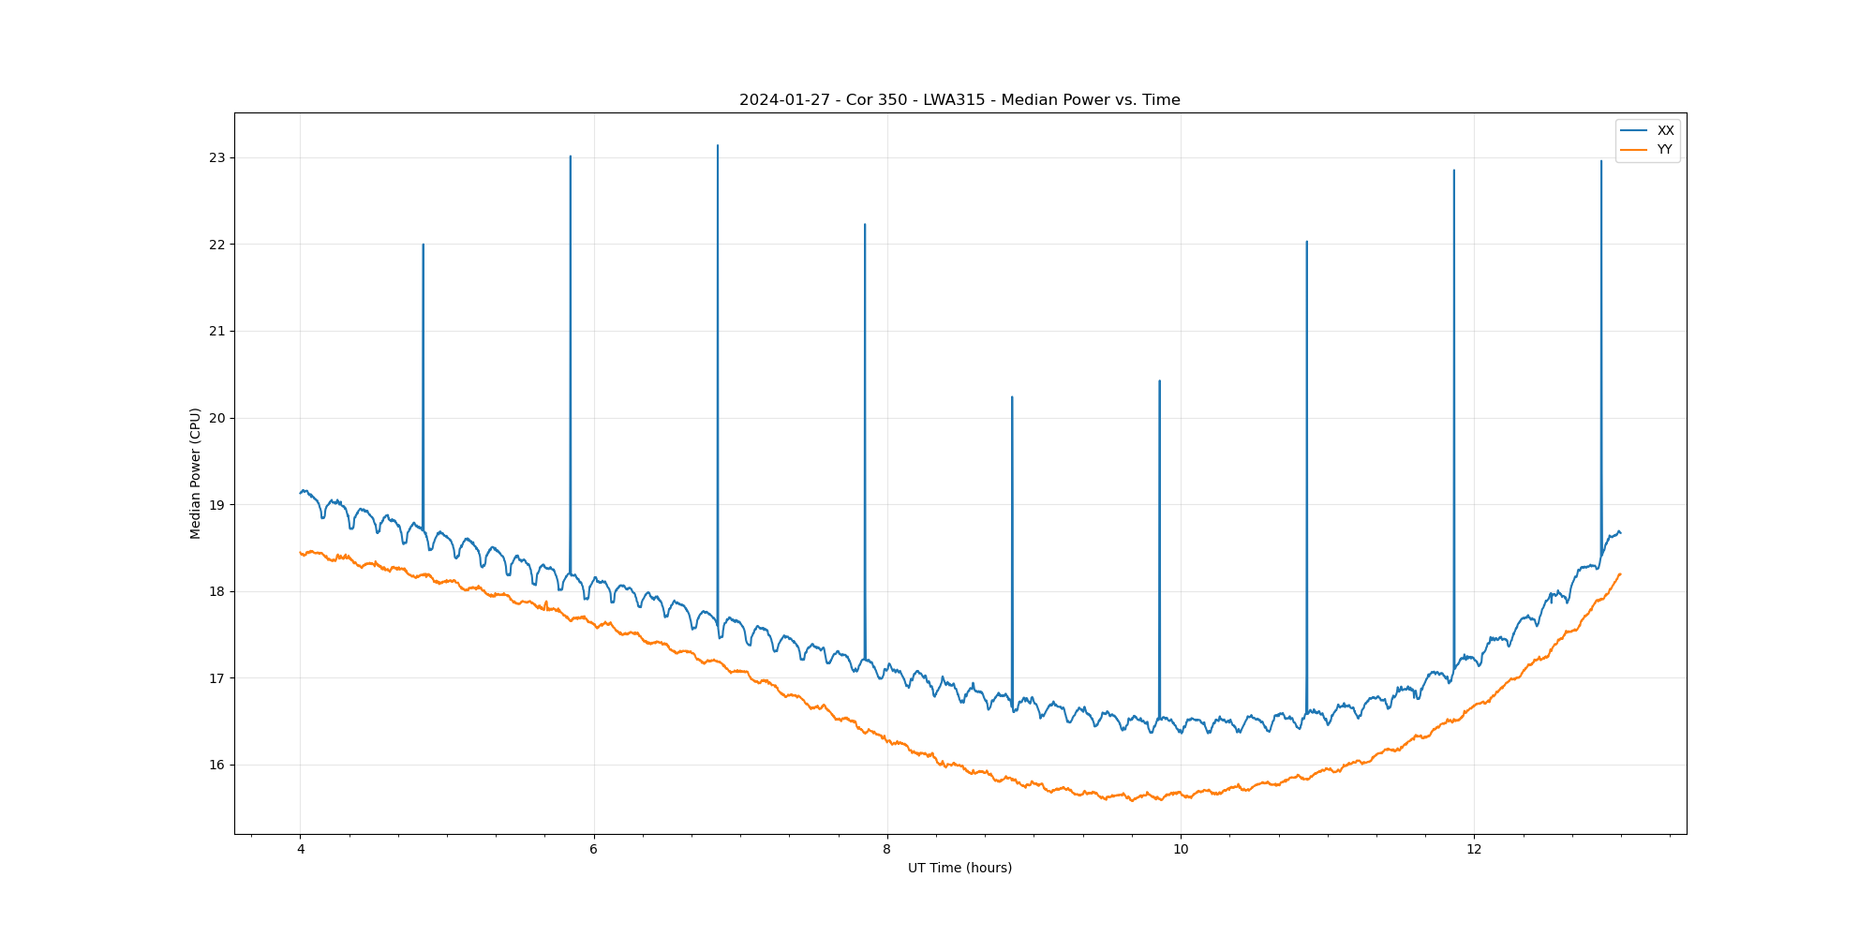Image resolution: width=1874 pixels, height=937 pixels.
Task: Click the y-axis tick label 16
Action: click(217, 765)
